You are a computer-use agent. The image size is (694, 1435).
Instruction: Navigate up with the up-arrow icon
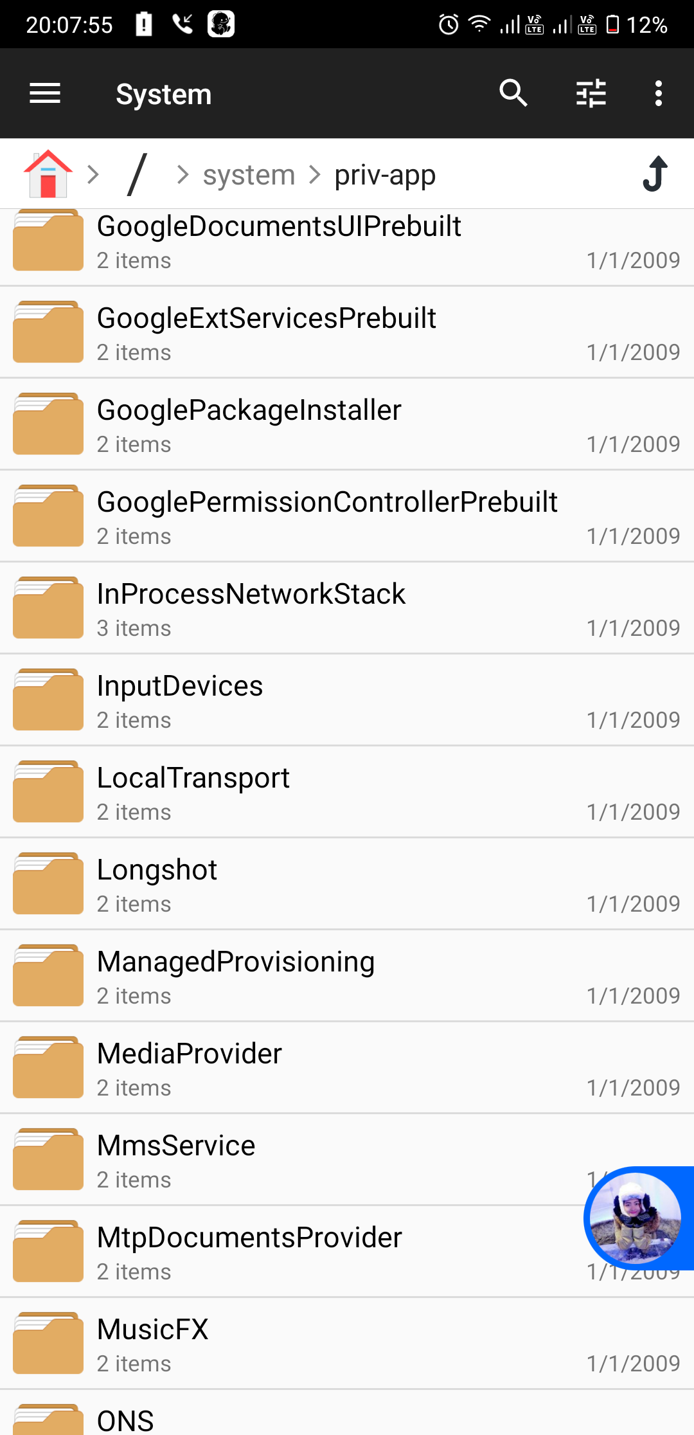point(655,174)
